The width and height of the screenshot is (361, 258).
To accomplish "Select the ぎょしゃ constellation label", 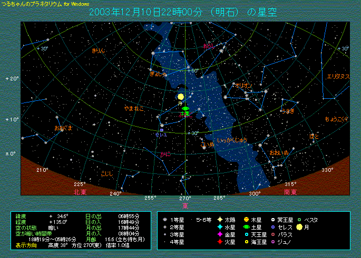I will [x=159, y=74].
